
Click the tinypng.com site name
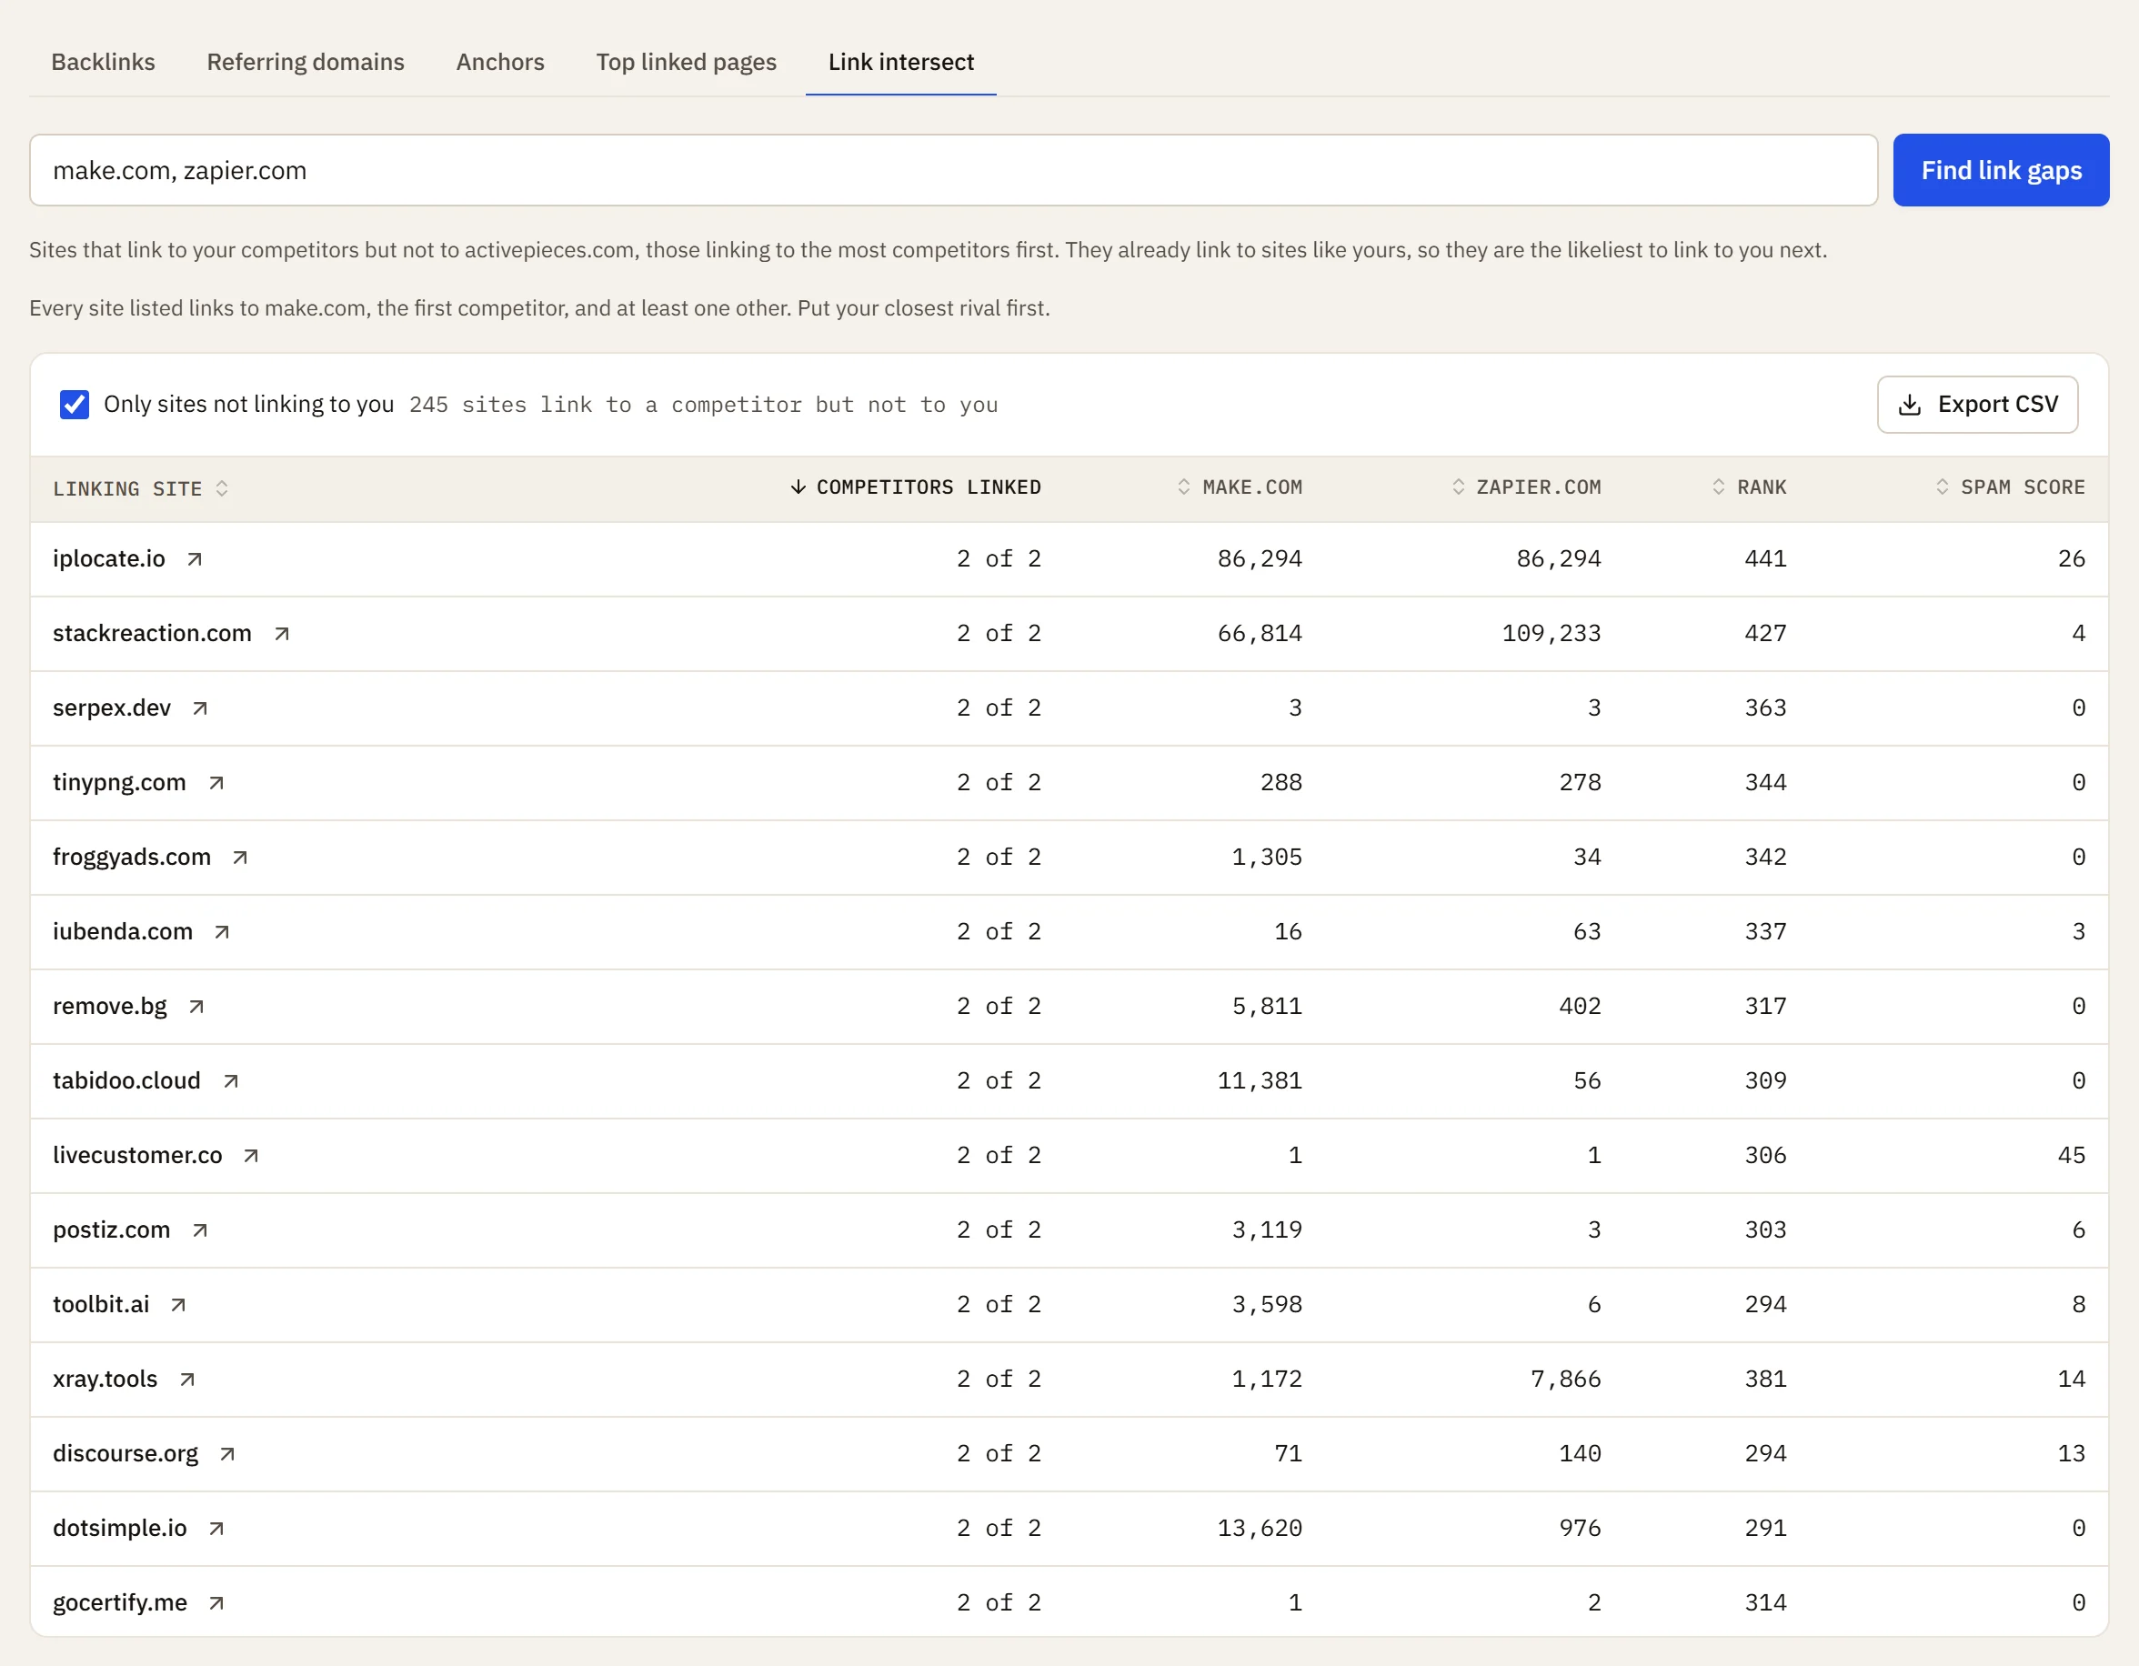(119, 783)
